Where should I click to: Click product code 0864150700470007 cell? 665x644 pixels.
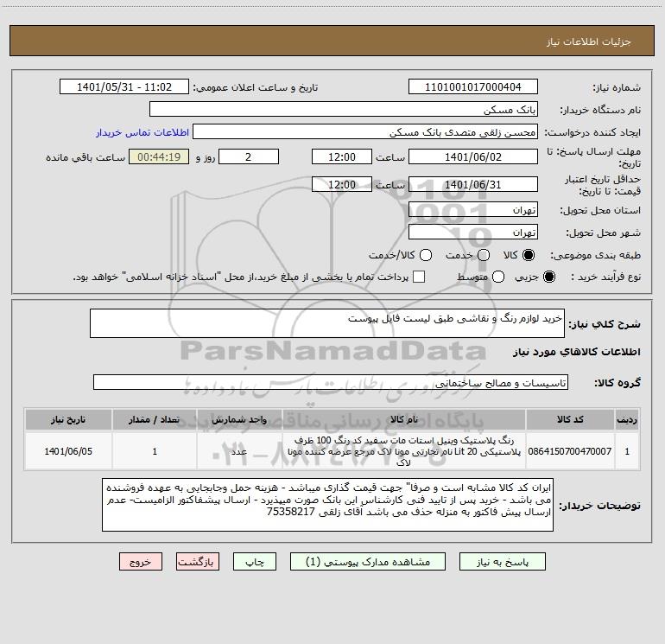tap(570, 451)
